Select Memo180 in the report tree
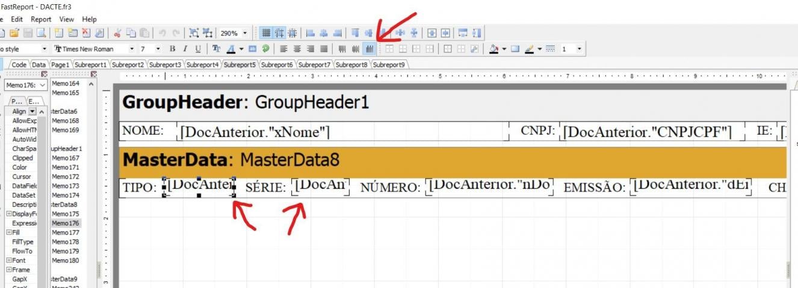This screenshot has width=798, height=288. pos(65,260)
